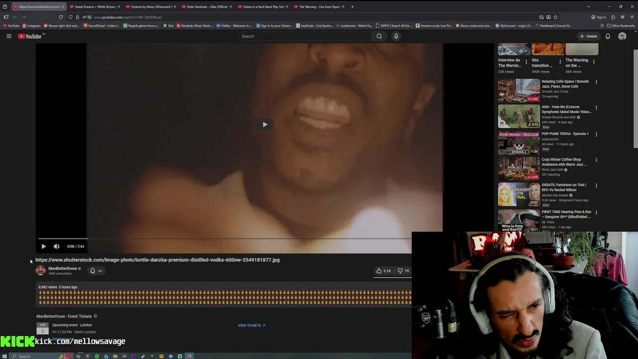638x359 pixels.
Task: Open more options for Pete & Bas video
Action: [596, 212]
